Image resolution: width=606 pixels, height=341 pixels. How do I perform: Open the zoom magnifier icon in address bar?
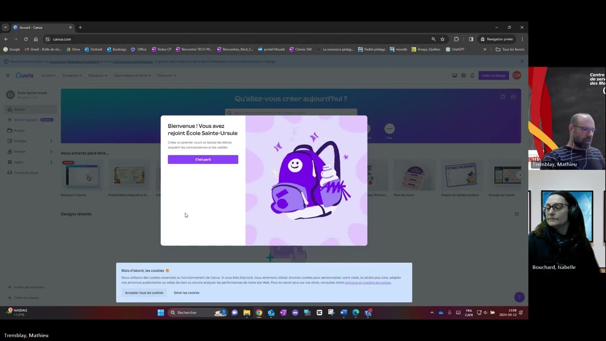(433, 39)
